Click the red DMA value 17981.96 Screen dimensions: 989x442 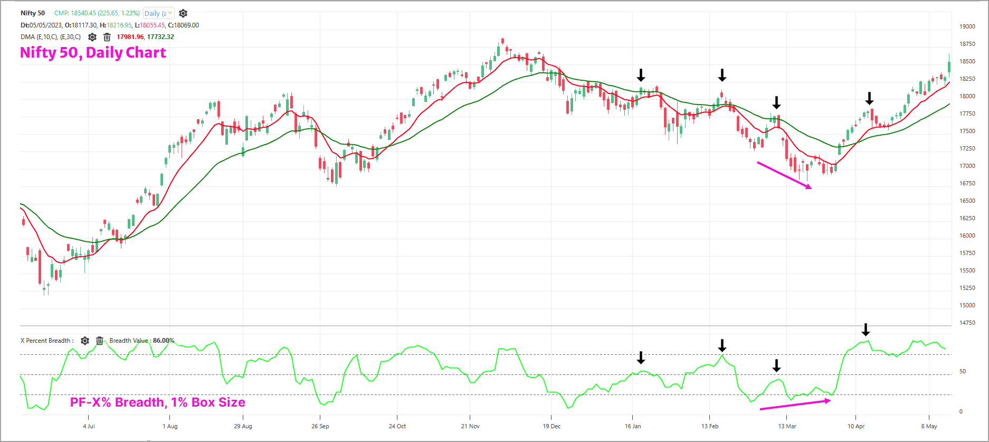click(x=130, y=37)
